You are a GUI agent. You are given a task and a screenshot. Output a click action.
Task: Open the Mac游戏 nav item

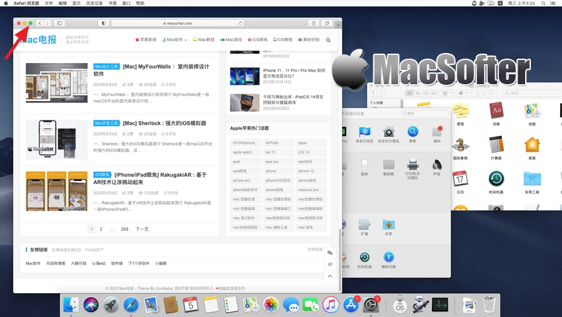click(x=231, y=40)
